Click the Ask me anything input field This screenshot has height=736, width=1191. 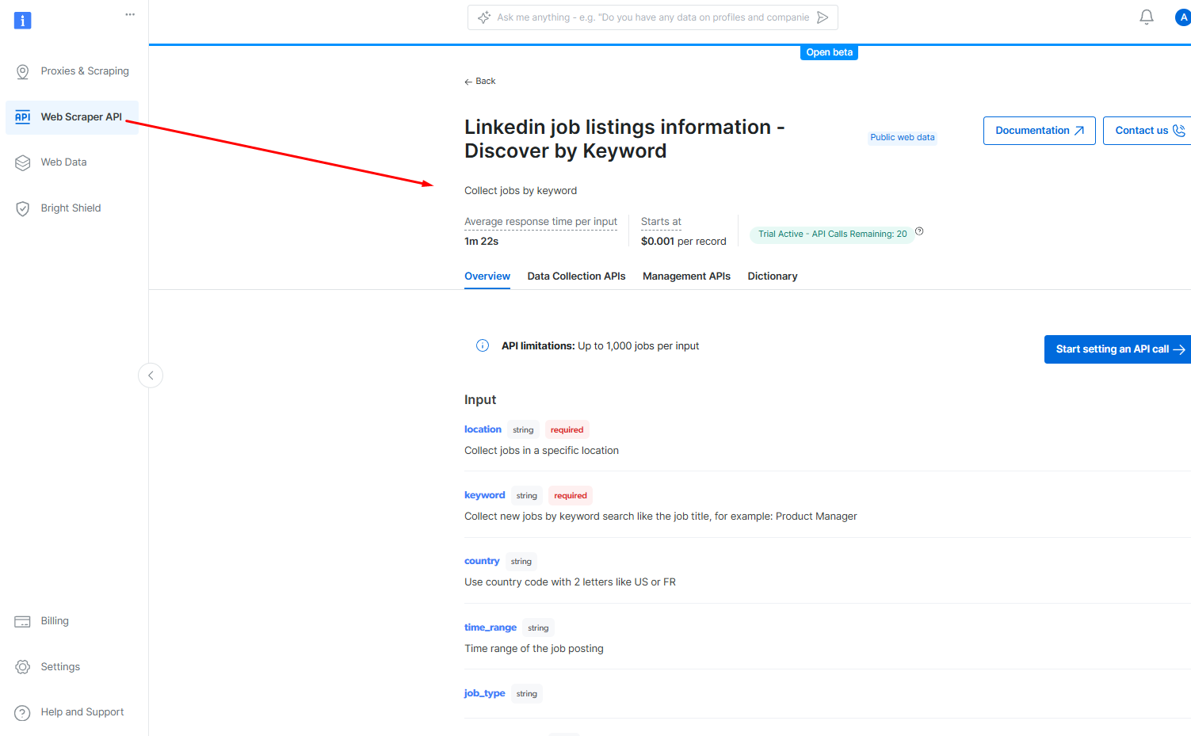(x=653, y=17)
